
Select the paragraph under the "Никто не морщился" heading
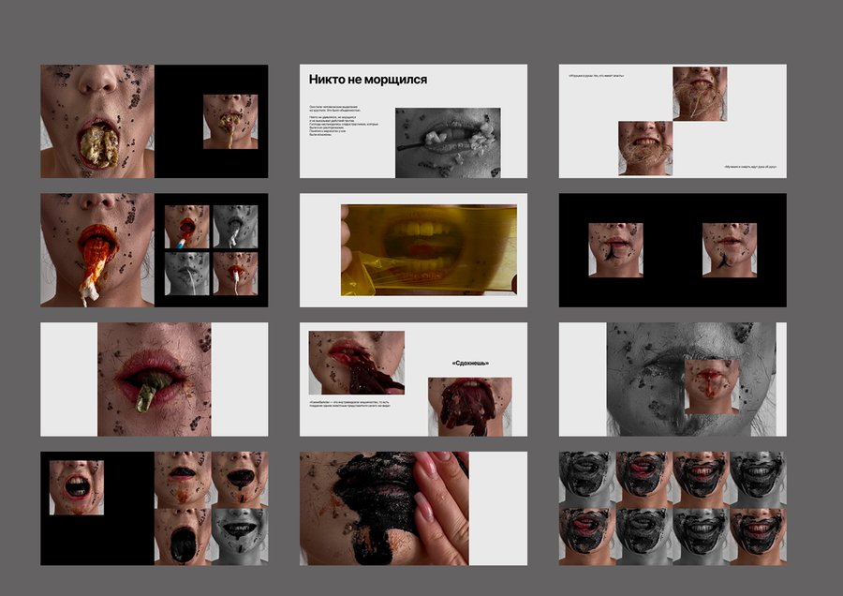pyautogui.click(x=344, y=121)
